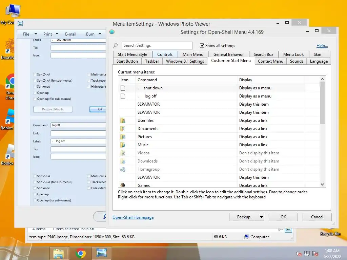The image size is (347, 260).
Task: Click Cancel in Open-Shell Settings dialog
Action: click(x=317, y=217)
